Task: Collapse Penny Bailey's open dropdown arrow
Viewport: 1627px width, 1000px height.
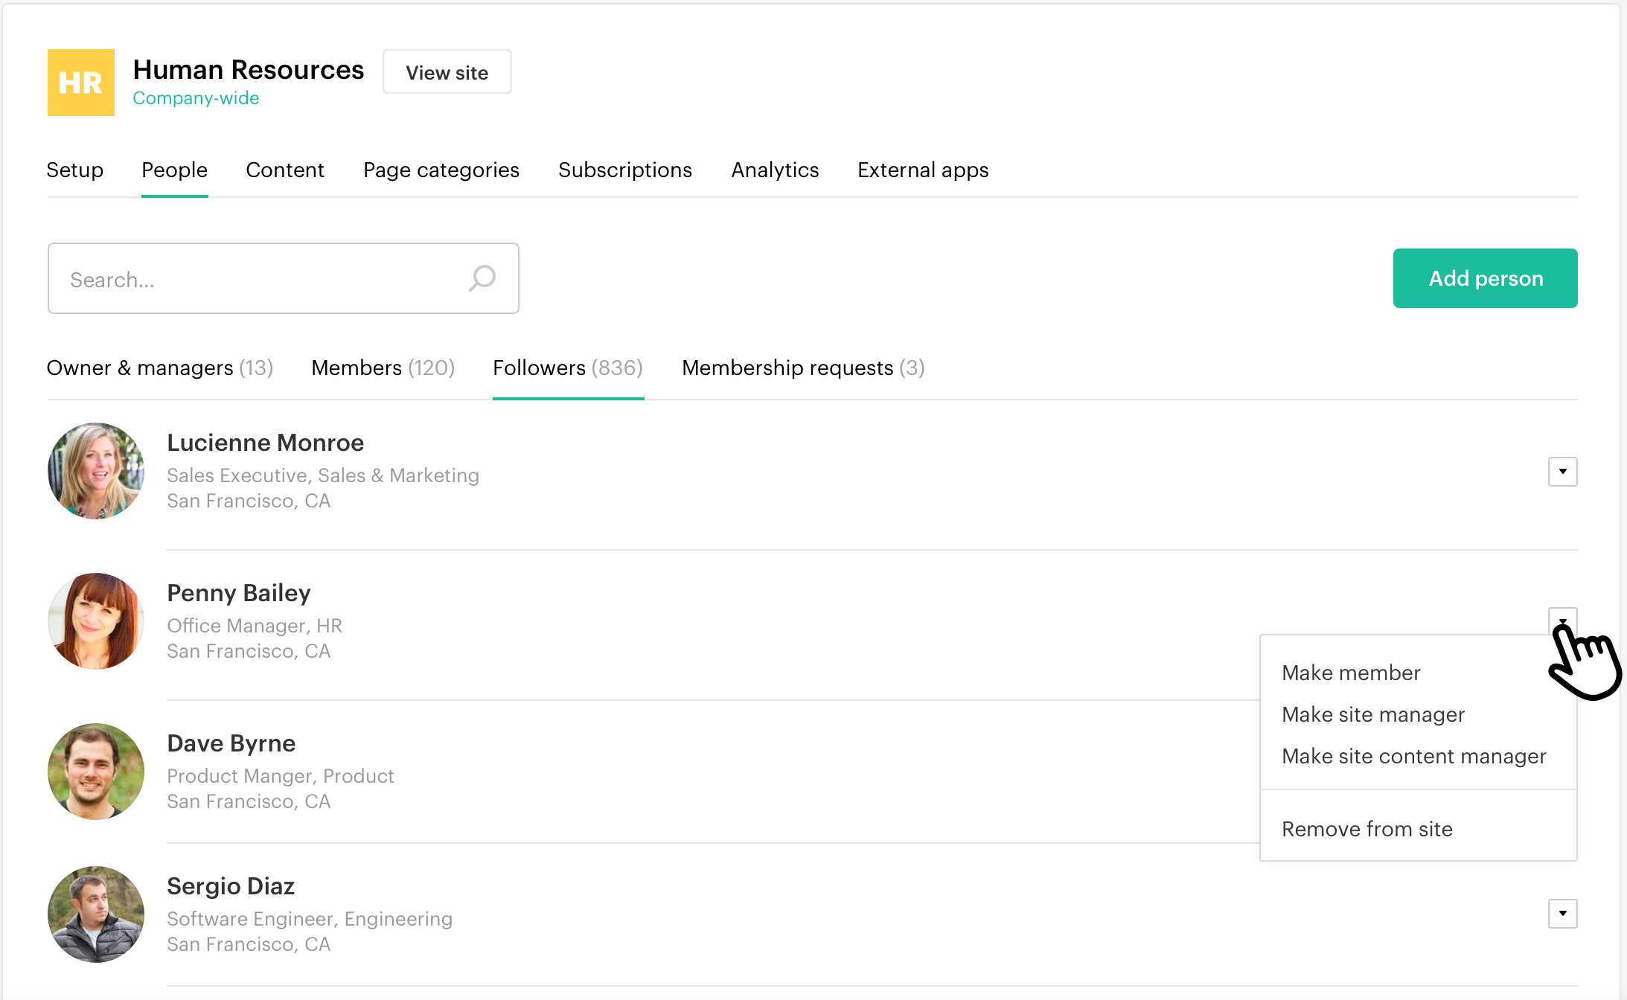Action: pos(1562,621)
